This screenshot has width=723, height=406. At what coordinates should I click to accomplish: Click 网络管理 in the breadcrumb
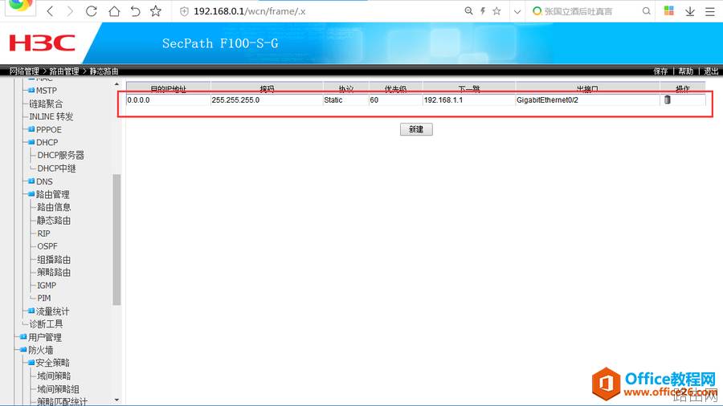[x=24, y=71]
